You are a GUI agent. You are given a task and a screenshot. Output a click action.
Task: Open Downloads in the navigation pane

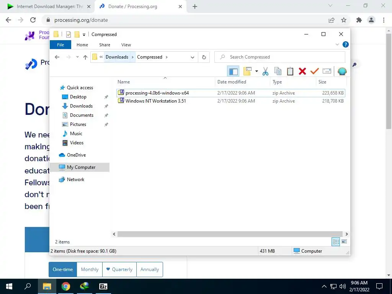(81, 106)
